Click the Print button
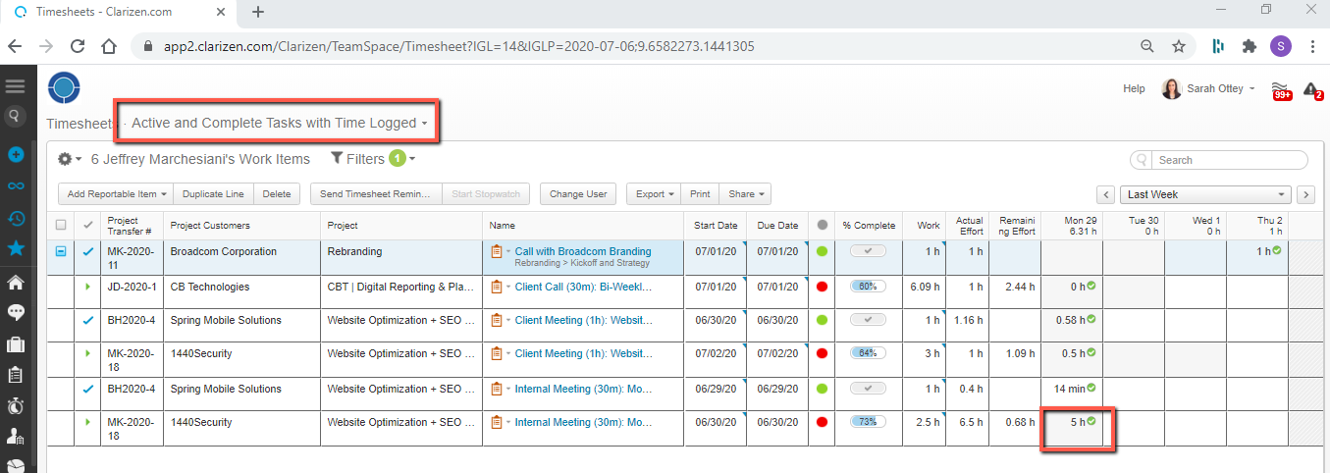 [x=700, y=194]
